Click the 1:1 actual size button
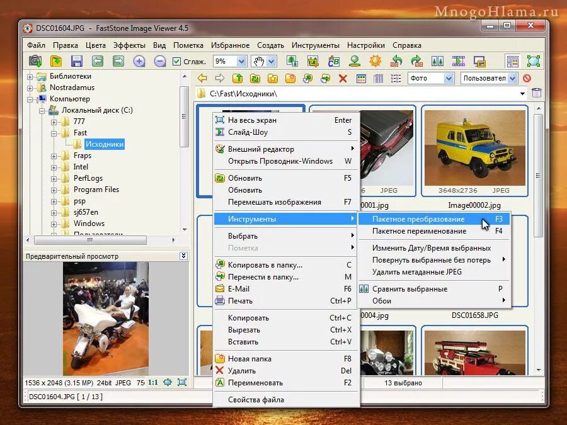The image size is (567, 425). 153,382
